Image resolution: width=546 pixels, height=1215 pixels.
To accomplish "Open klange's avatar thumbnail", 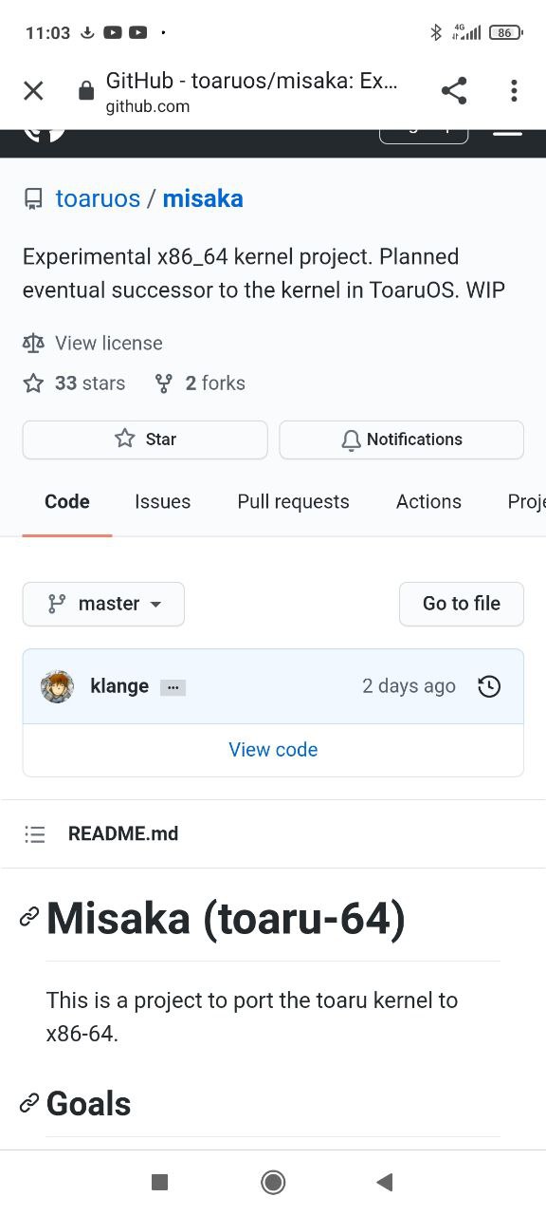I will coord(57,686).
